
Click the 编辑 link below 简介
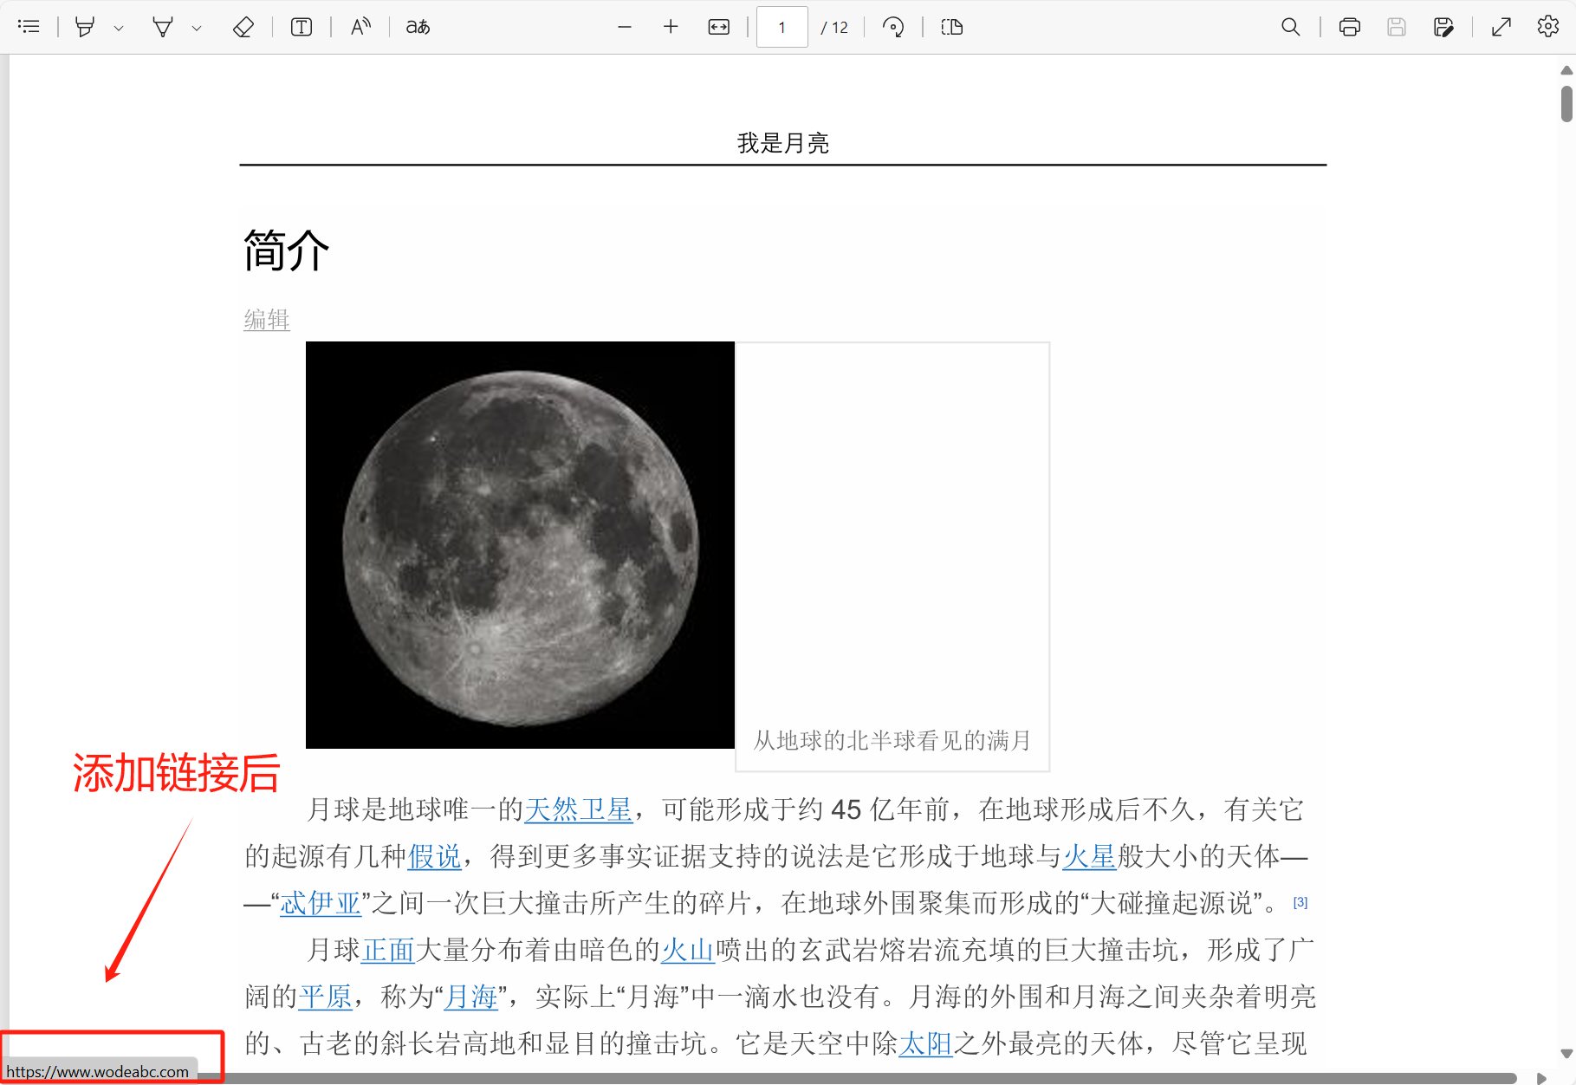click(265, 320)
